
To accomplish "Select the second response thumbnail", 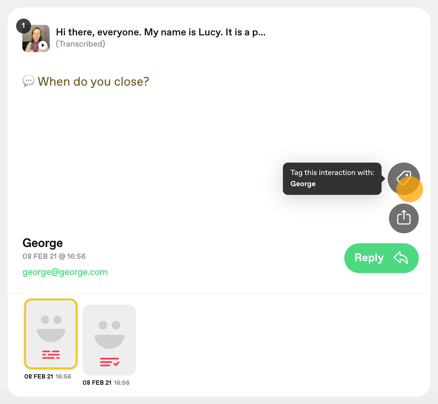I will pos(109,340).
